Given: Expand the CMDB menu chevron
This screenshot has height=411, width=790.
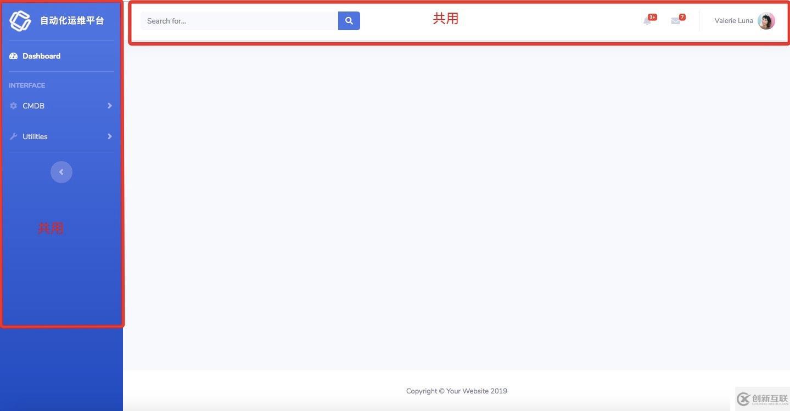Looking at the screenshot, I should (109, 105).
